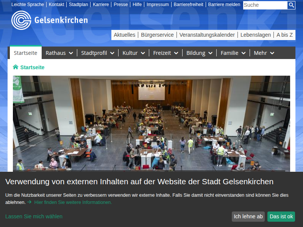Focus the Suche search field
Viewport: 303px width, 227px height.
[265, 5]
